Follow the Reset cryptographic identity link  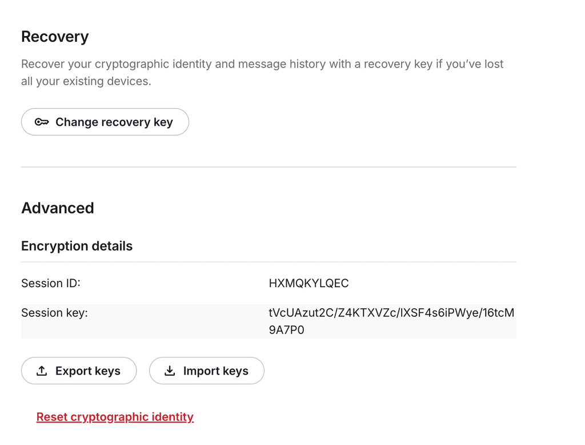[115, 417]
